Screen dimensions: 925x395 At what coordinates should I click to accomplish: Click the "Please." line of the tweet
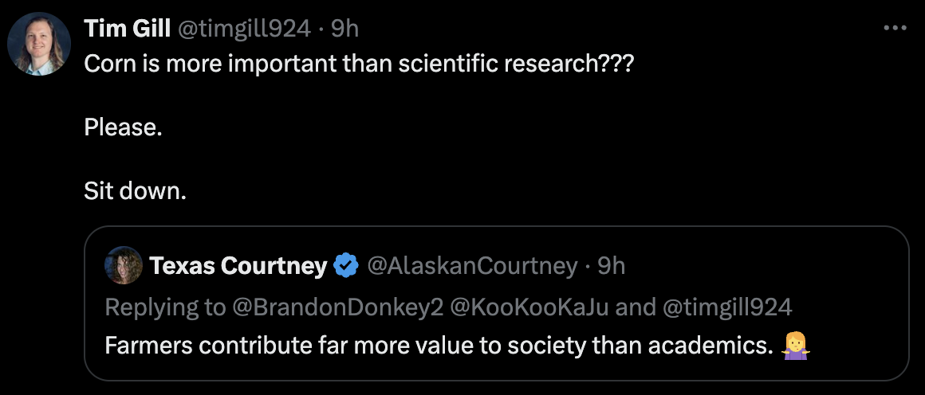tap(123, 127)
